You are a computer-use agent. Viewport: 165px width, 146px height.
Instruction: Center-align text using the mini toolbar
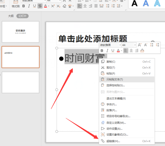[131, 51]
